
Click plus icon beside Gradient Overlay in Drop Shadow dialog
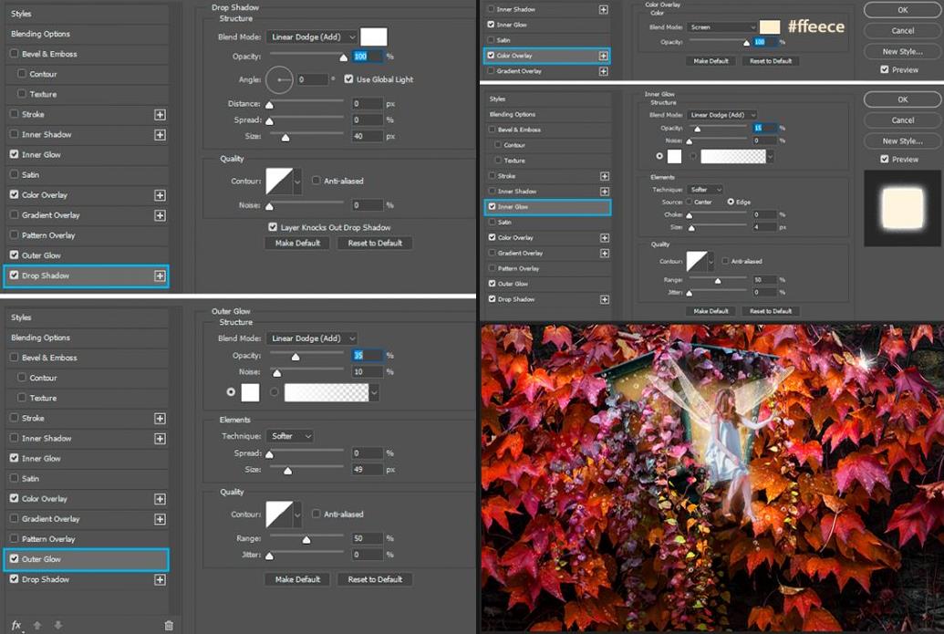pos(160,215)
